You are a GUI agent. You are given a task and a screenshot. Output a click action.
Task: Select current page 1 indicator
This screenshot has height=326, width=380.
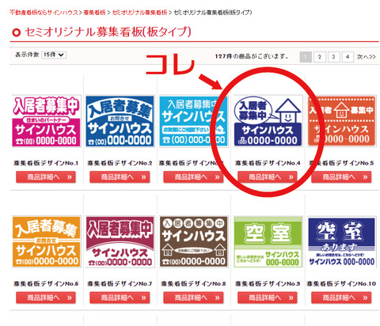click(306, 57)
